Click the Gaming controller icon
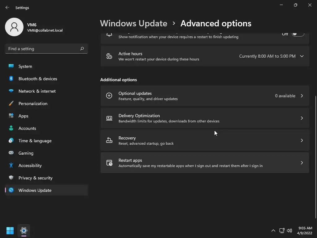 coord(11,153)
